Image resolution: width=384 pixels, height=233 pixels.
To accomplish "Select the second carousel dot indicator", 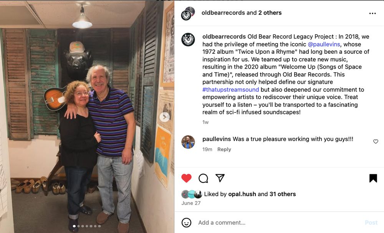I will [78, 226].
